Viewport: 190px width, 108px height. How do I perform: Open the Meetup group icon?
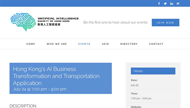178,4
